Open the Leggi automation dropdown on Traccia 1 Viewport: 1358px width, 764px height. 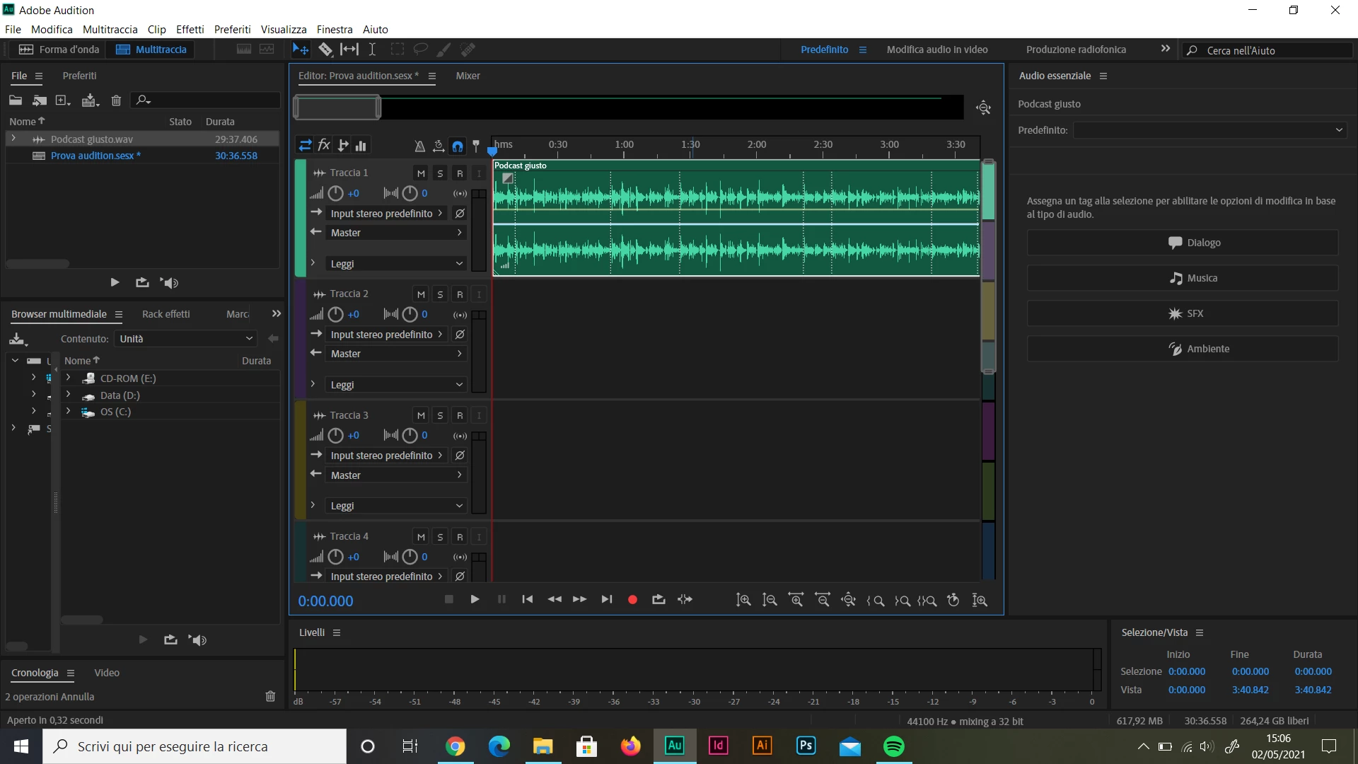tap(396, 264)
